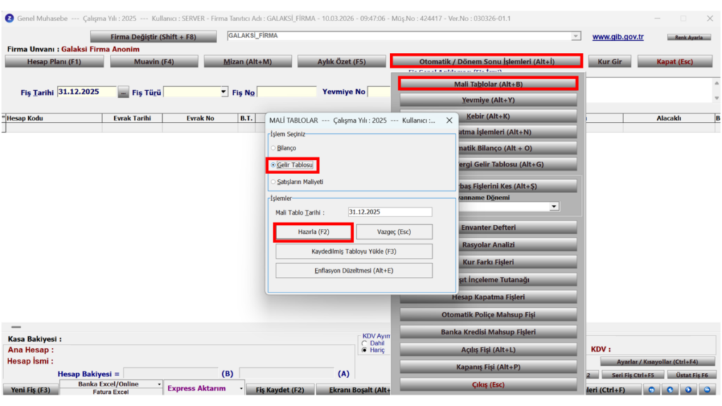The height and width of the screenshot is (406, 722).
Task: Select Kapanış Fişi (Alt+P) menu entry
Action: click(488, 367)
